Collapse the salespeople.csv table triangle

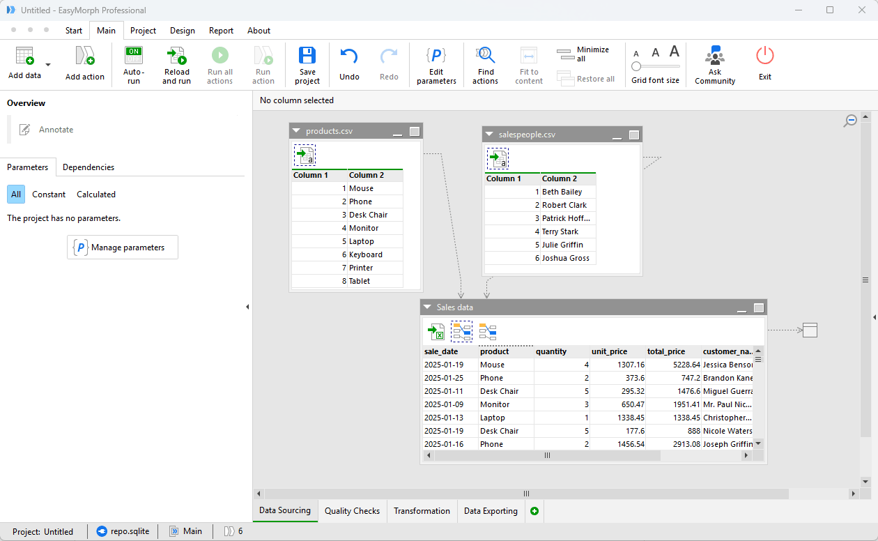coord(489,135)
